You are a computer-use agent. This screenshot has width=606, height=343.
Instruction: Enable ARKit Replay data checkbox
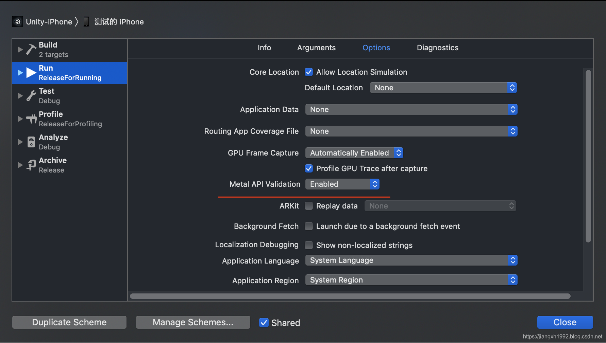309,206
